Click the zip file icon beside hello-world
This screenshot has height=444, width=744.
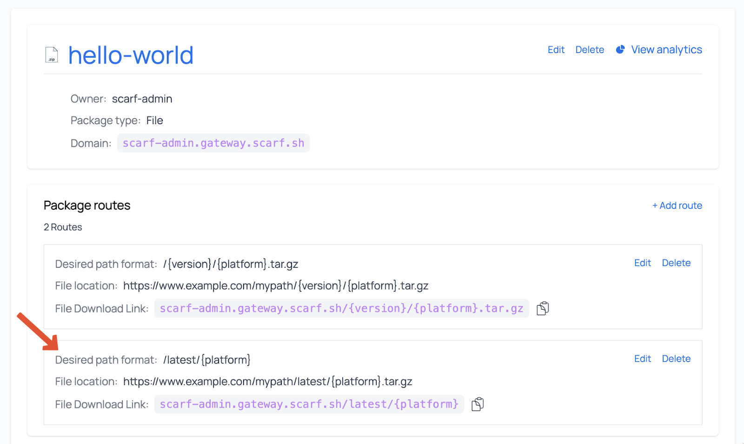click(x=52, y=55)
